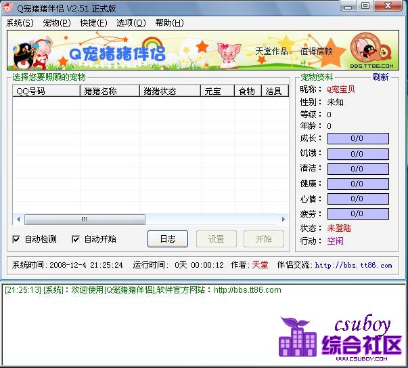
Task: Open the http://bbs.tt86.com forum link
Action: (x=353, y=265)
